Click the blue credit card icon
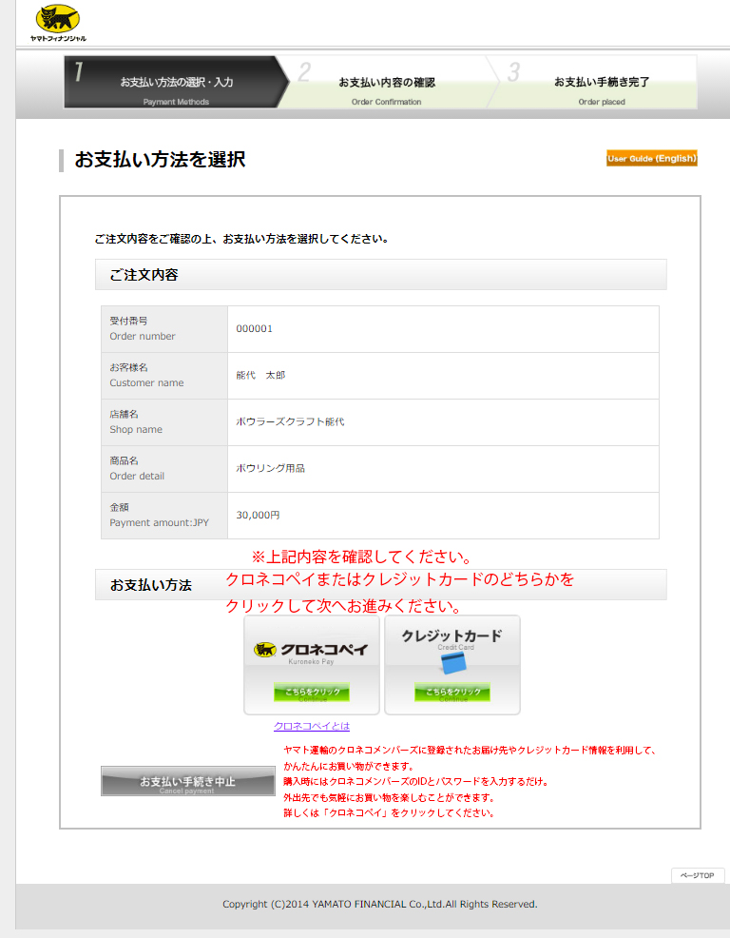 453,663
